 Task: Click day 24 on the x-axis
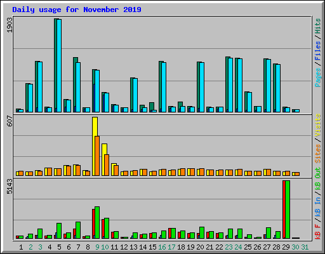(238, 247)
